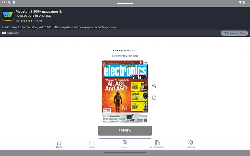Open the Settings tab
This screenshot has height=156, width=250.
[191, 144]
